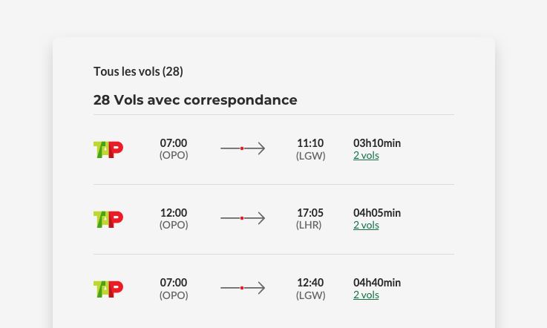Click the 07:00 departure of the 04h40min flight
This screenshot has height=328, width=547.
[174, 283]
